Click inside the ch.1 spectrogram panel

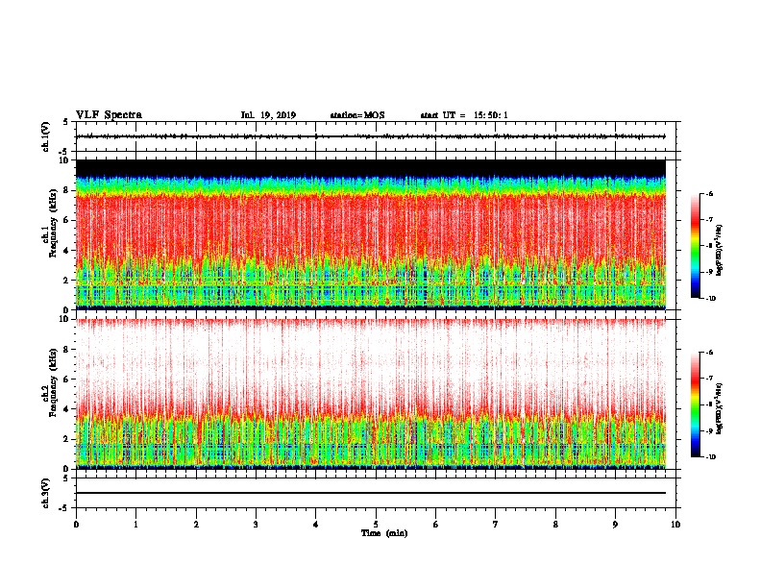[x=371, y=234]
